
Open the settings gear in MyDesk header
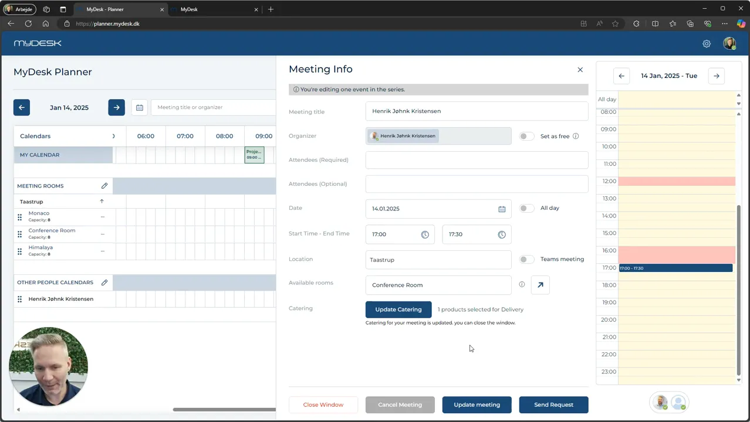click(x=707, y=44)
